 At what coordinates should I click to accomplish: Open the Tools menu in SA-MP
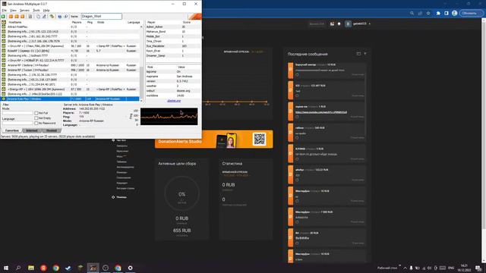click(x=36, y=11)
